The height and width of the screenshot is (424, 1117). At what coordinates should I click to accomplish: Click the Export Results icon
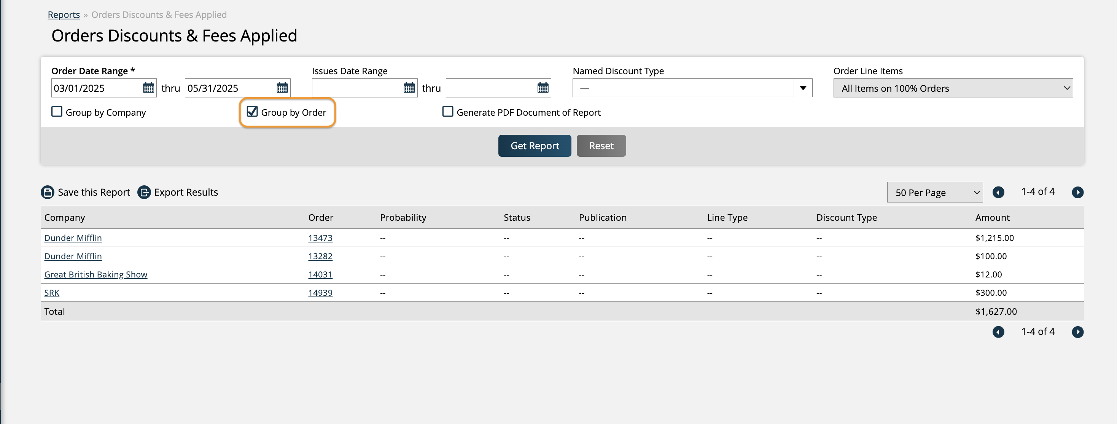[x=144, y=192]
